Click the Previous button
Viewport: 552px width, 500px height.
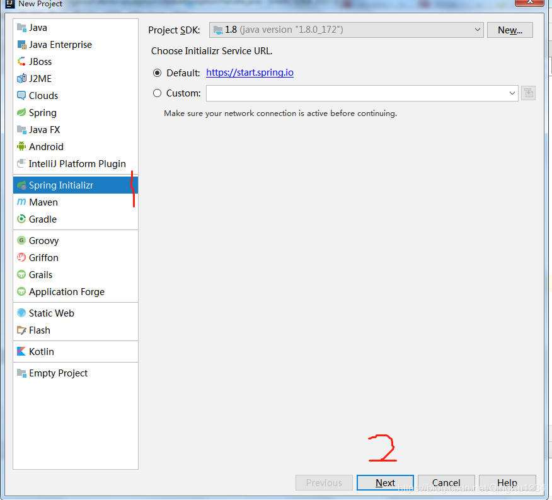[324, 483]
